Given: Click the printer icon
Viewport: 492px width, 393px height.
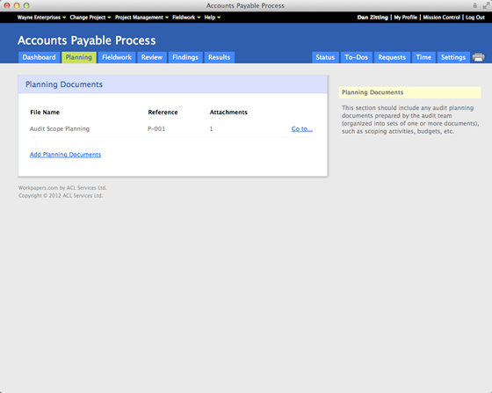Looking at the screenshot, I should [478, 57].
